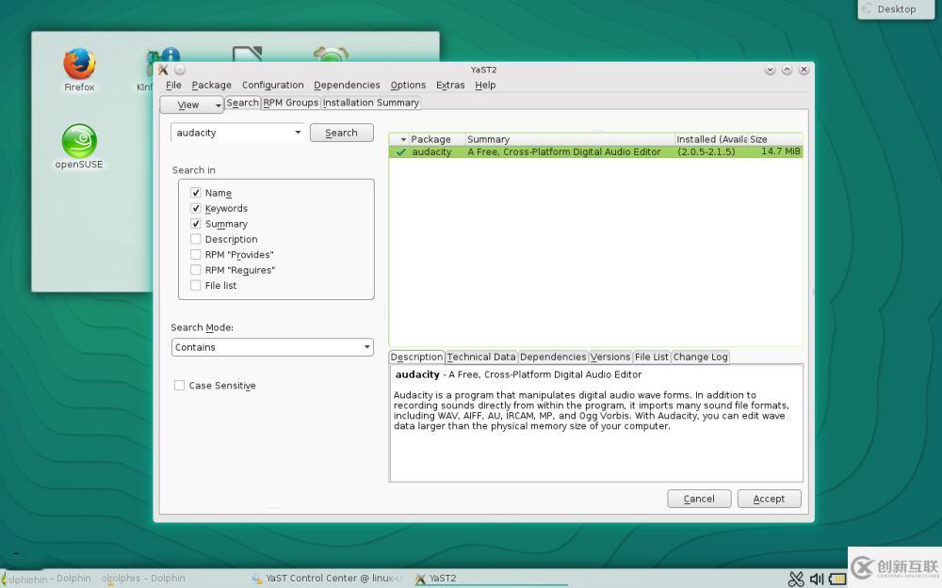
Task: Open the File List tab
Action: tap(651, 357)
